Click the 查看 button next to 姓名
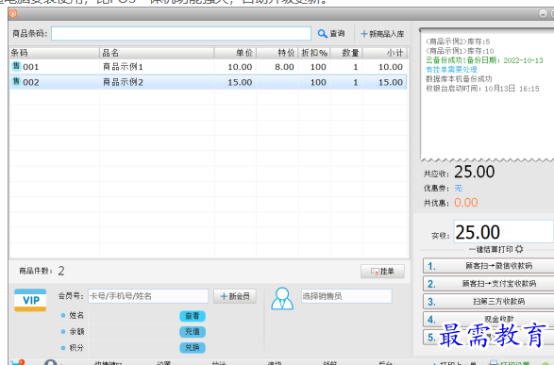554x365 pixels. coord(193,316)
